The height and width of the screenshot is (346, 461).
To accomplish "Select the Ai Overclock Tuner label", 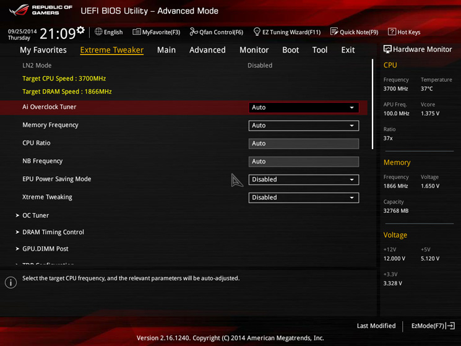I will click(x=50, y=107).
